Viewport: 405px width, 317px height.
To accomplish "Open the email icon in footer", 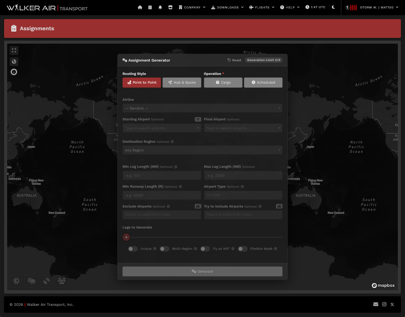I will 376,304.
